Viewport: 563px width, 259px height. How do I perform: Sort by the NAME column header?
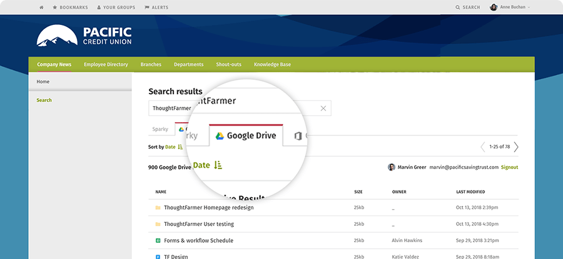[161, 192]
